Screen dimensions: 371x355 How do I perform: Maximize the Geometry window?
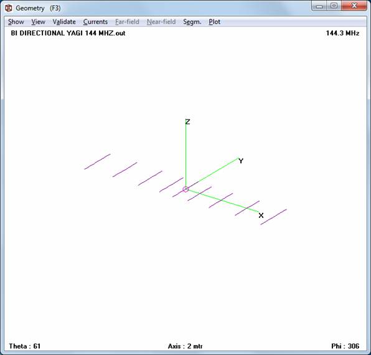pos(334,6)
